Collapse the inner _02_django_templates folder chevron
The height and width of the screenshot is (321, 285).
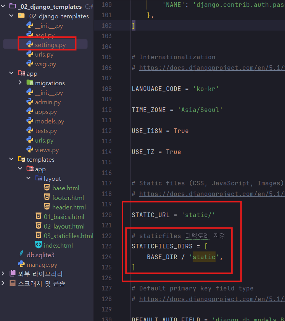(11, 16)
